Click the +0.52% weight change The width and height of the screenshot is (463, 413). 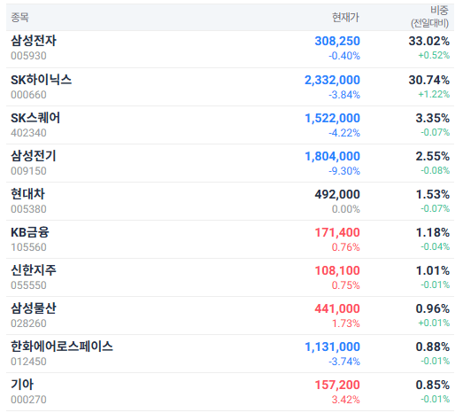coord(434,55)
